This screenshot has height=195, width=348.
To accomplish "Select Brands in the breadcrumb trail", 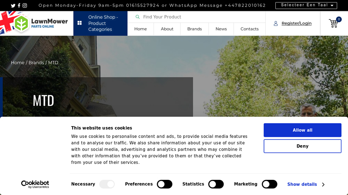I will (36, 62).
